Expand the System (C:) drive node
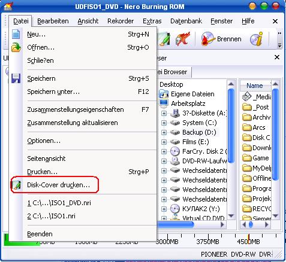This screenshot has width=286, height=262. coord(164,123)
